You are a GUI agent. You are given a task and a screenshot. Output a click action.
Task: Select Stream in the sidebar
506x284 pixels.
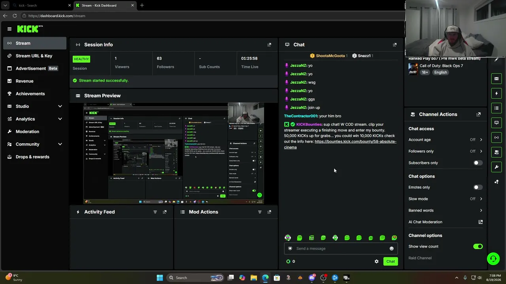click(35, 43)
